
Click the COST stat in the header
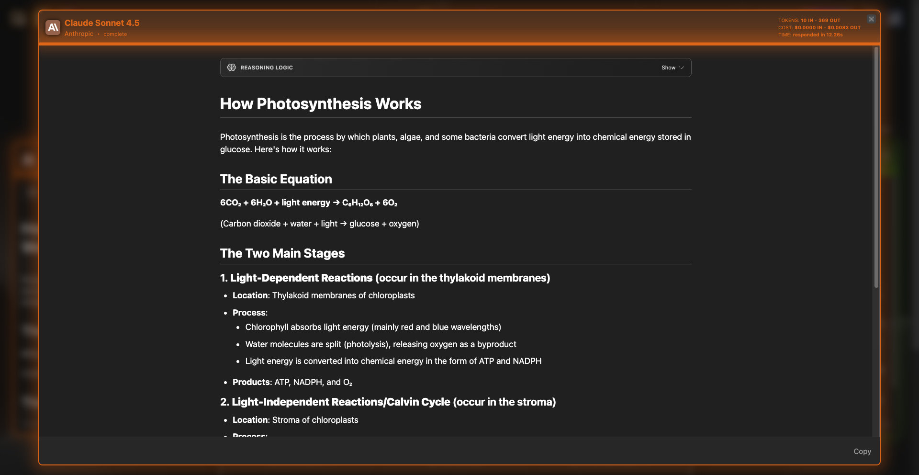point(819,28)
